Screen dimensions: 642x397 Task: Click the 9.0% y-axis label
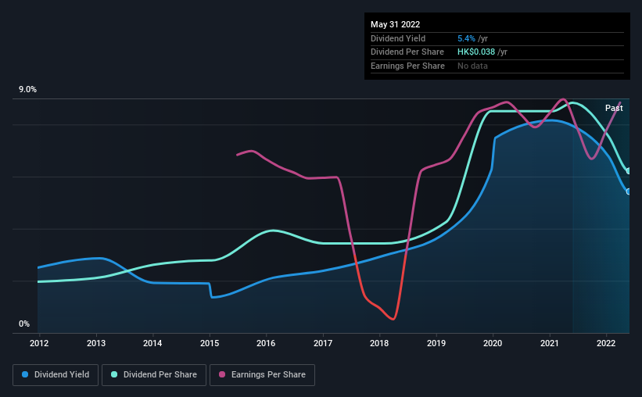[x=27, y=90]
